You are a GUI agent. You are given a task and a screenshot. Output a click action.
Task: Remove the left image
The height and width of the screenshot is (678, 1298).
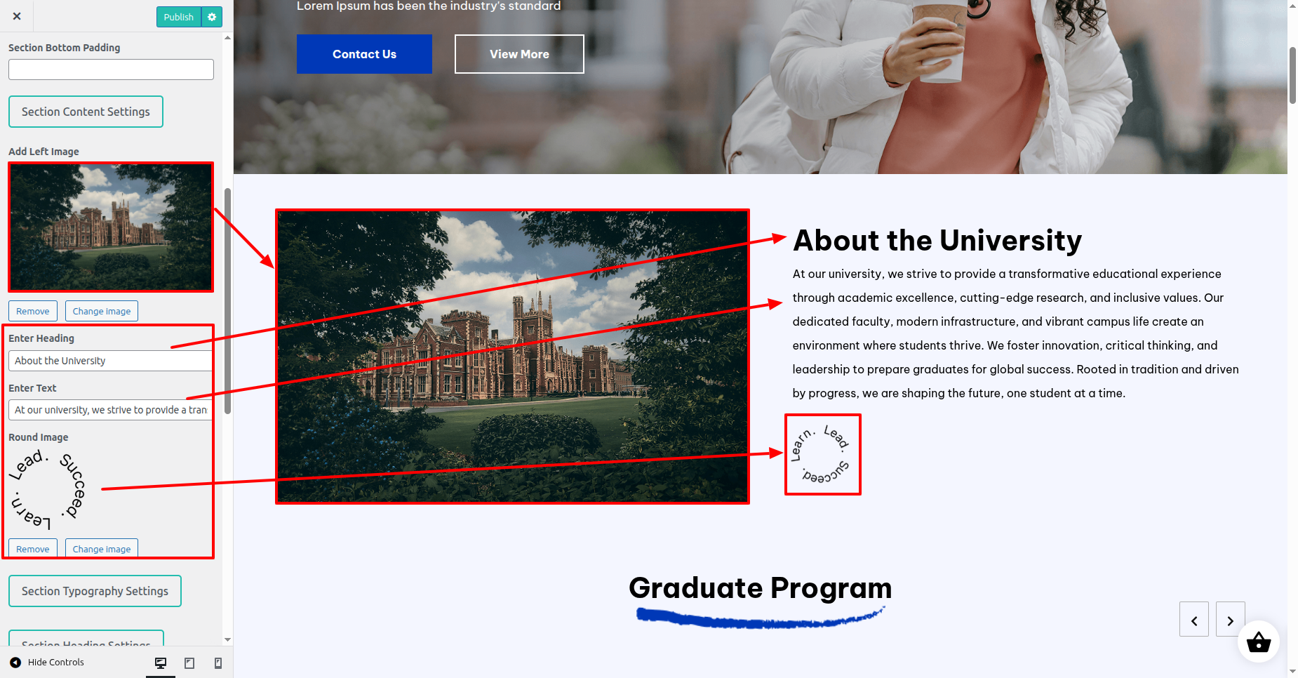[x=33, y=311]
